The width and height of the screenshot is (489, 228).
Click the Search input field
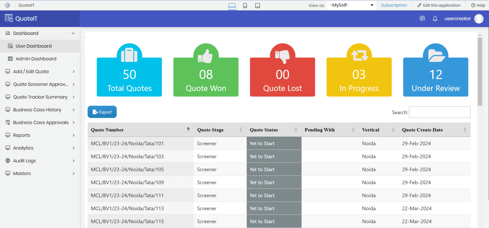(x=439, y=112)
